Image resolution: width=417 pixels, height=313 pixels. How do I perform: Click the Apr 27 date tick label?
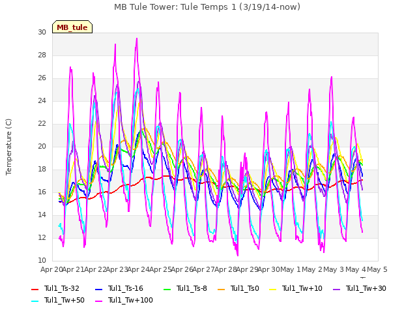[204, 269]
